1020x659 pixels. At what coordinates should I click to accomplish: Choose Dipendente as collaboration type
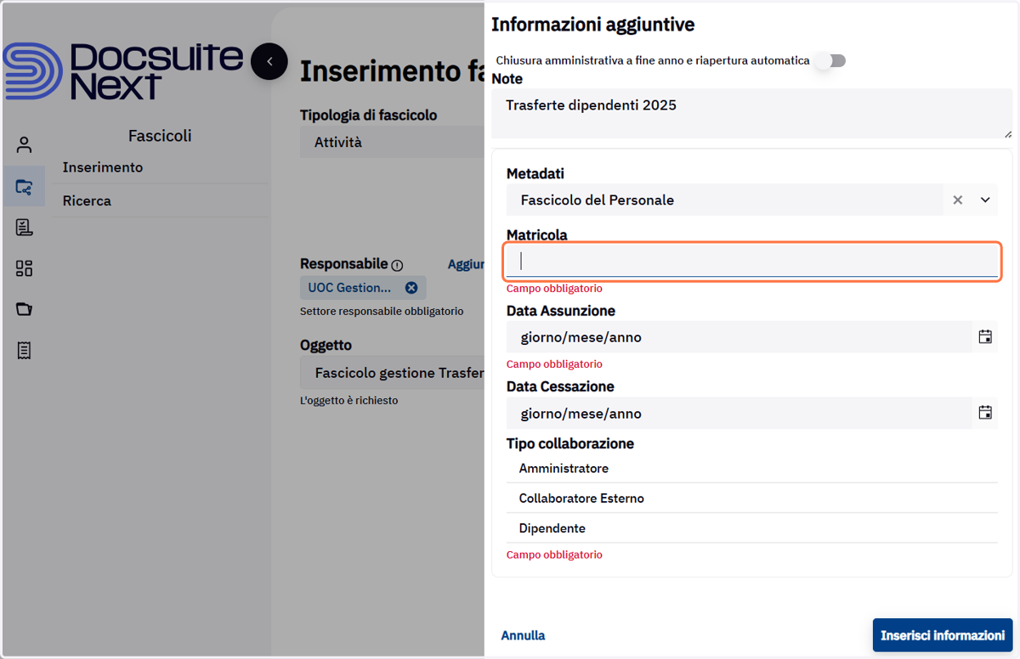pos(751,528)
